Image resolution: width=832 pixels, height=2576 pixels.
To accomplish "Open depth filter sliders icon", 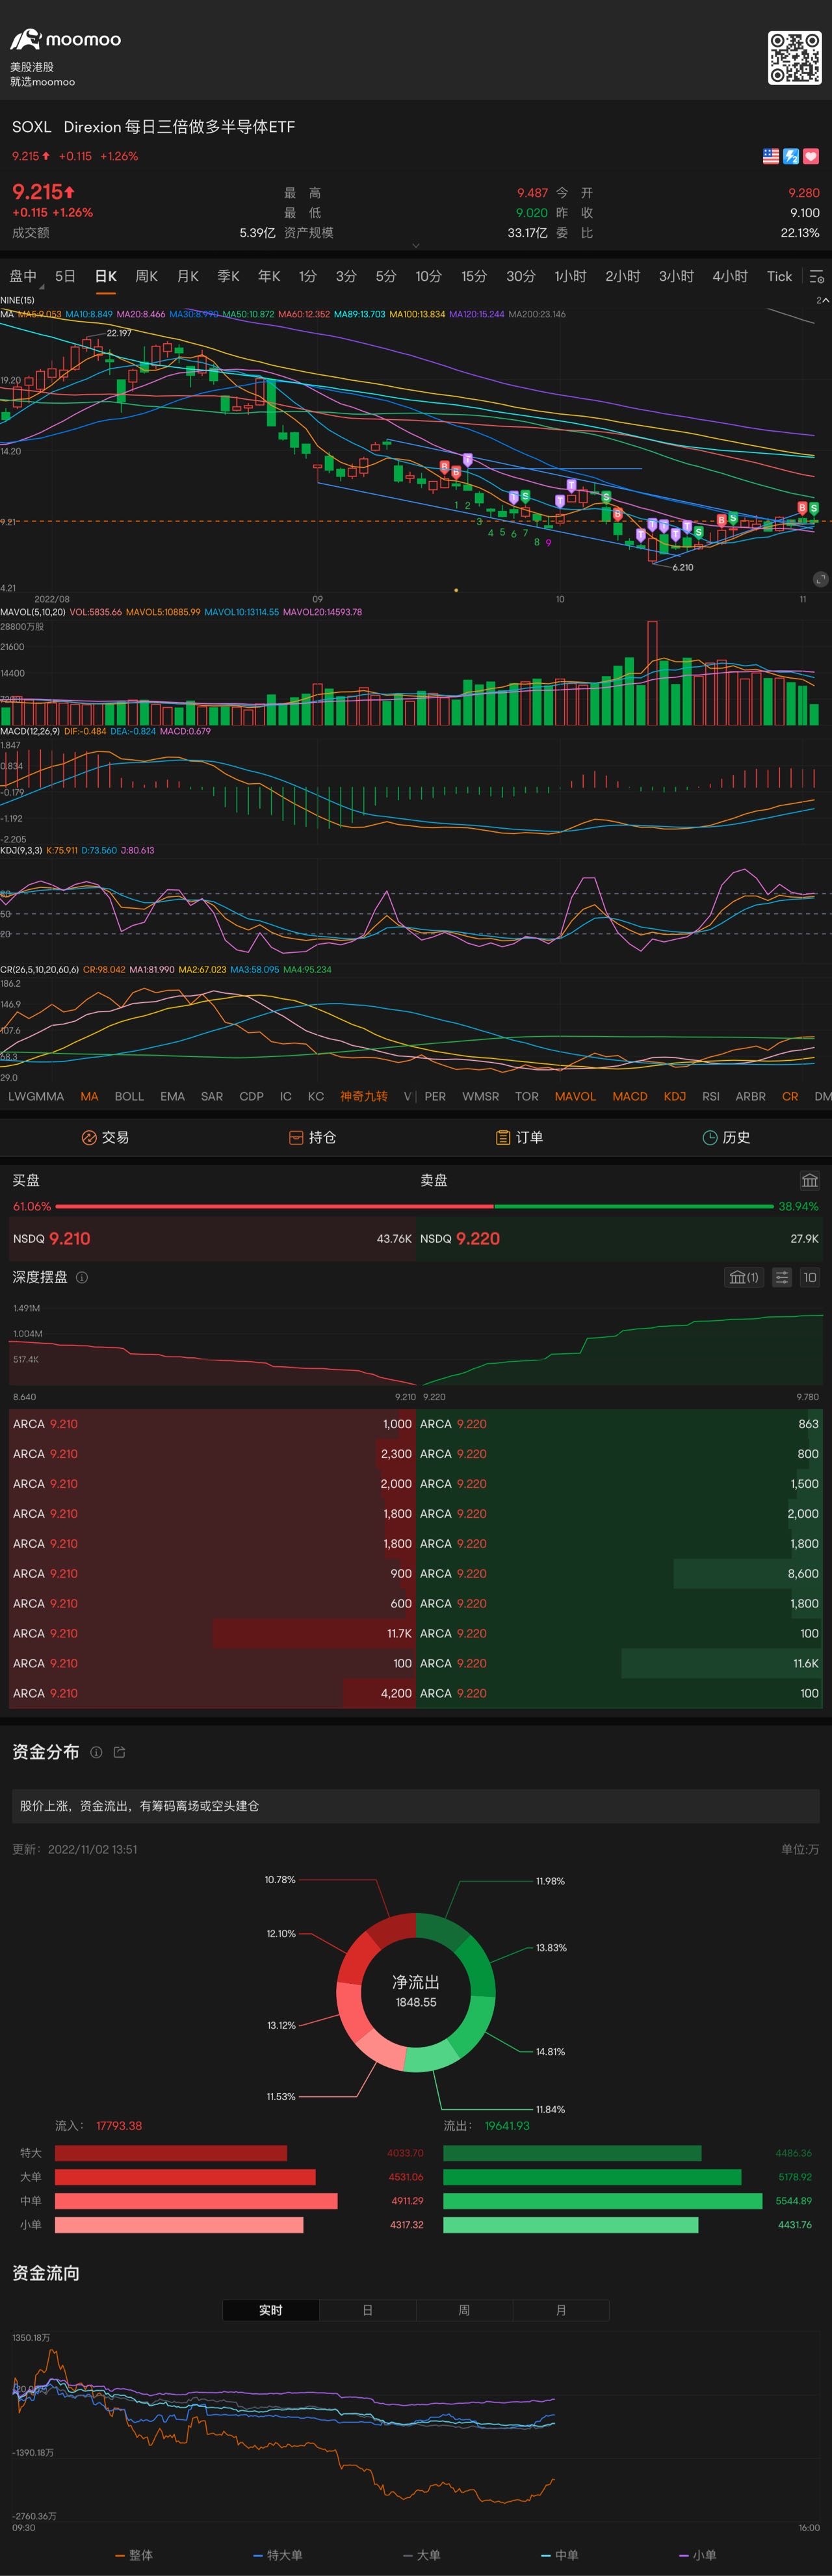I will (782, 1277).
